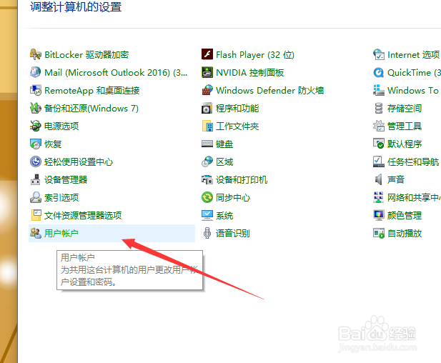Open the 默认程序 icon
Image resolution: width=441 pixels, height=363 pixels.
[379, 144]
